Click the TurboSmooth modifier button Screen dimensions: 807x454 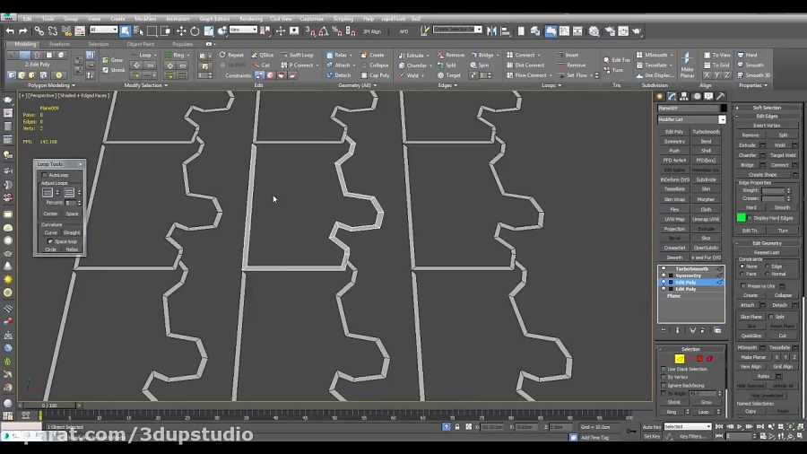pyautogui.click(x=706, y=132)
